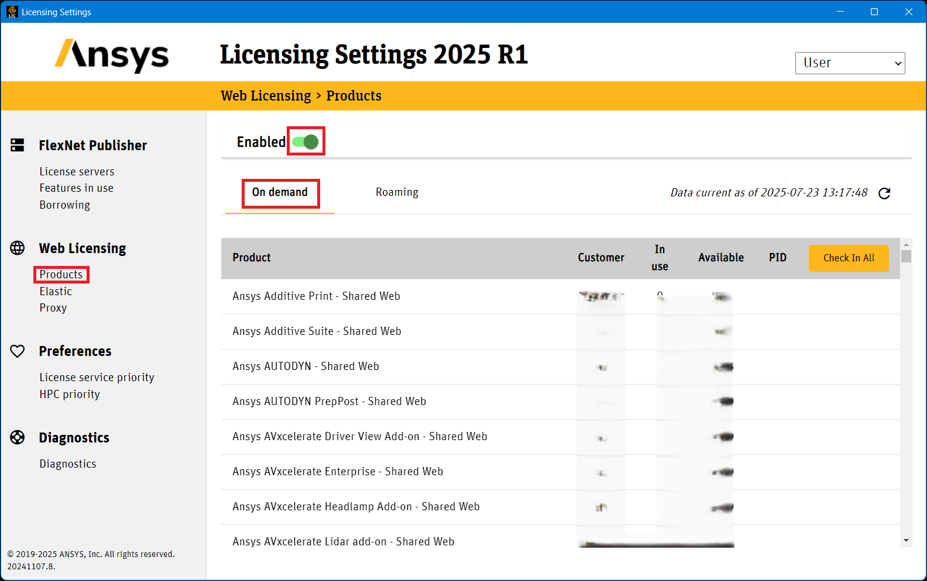Select AVxcelerate Lidar add-on row

(561, 537)
